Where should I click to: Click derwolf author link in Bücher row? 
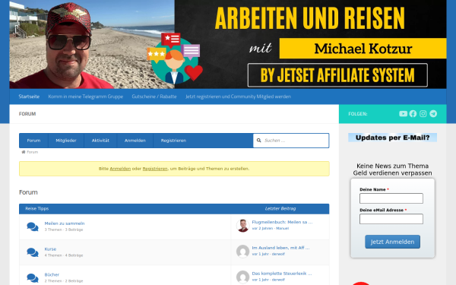tap(278, 280)
